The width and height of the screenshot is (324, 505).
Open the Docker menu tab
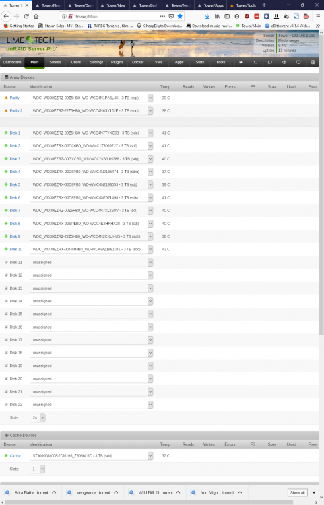[x=138, y=62]
